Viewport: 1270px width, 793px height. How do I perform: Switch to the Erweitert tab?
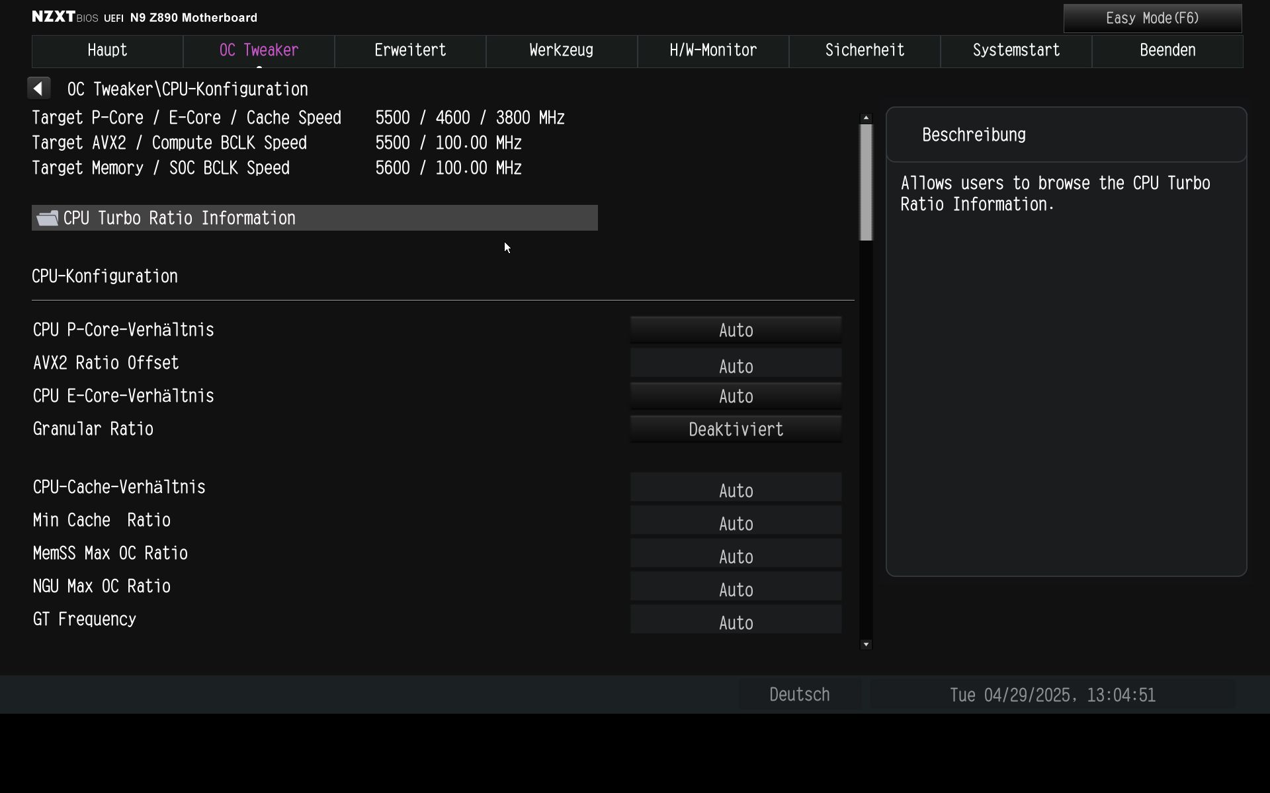tap(410, 51)
